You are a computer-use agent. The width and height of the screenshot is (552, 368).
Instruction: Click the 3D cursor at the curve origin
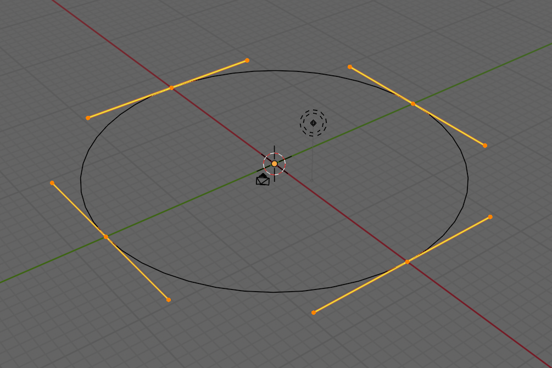point(274,164)
